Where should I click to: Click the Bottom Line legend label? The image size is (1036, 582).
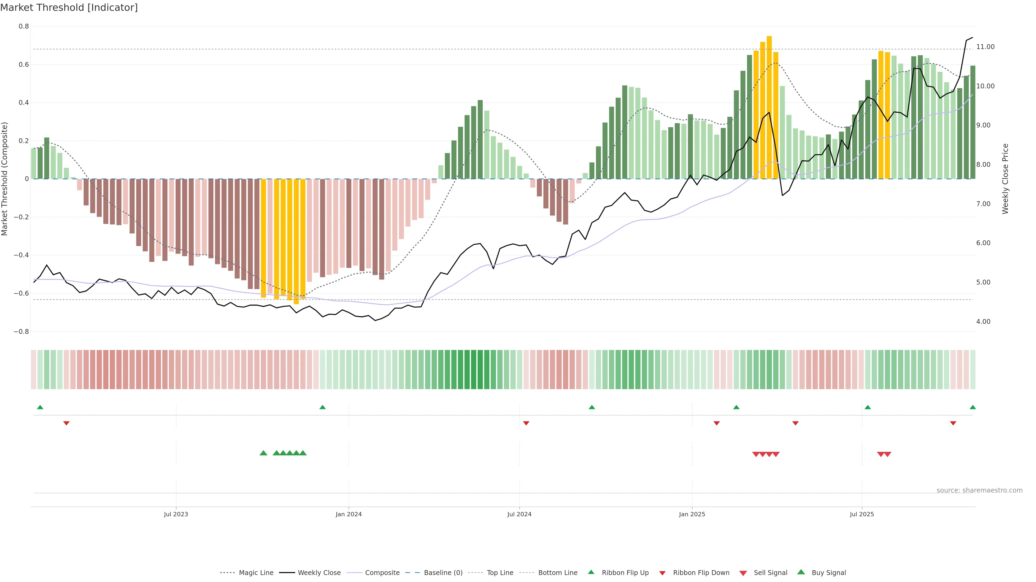tap(557, 573)
